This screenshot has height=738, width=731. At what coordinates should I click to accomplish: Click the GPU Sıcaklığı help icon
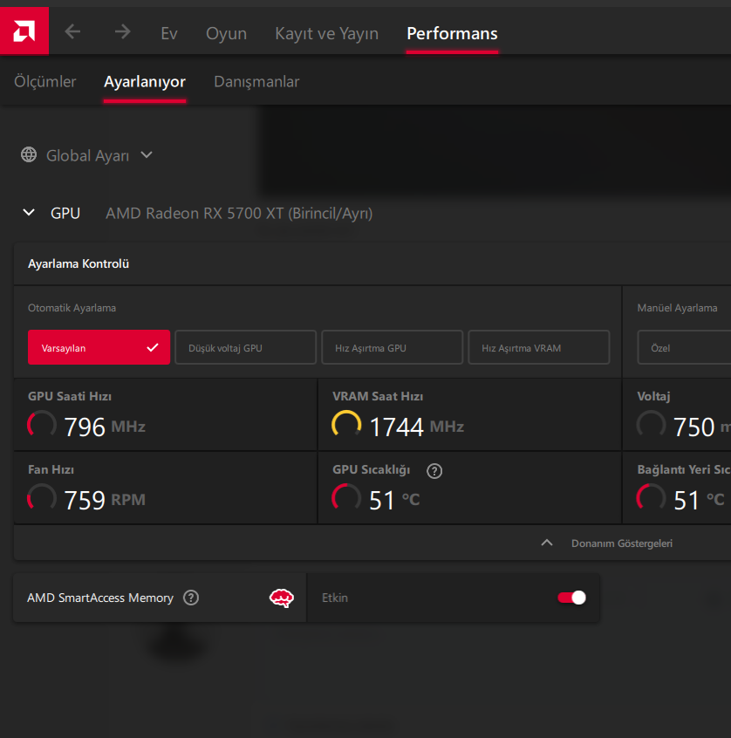(434, 471)
